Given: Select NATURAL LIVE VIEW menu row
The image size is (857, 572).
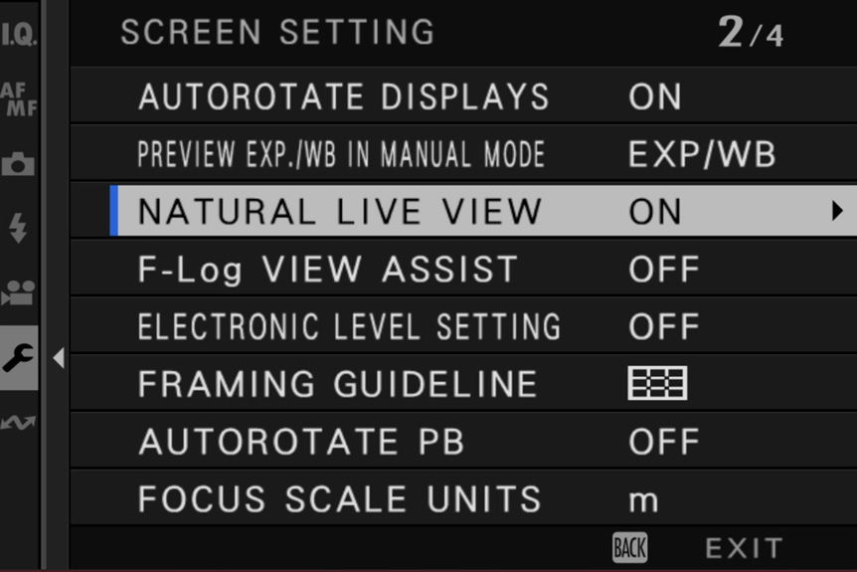Looking at the screenshot, I should click(483, 211).
